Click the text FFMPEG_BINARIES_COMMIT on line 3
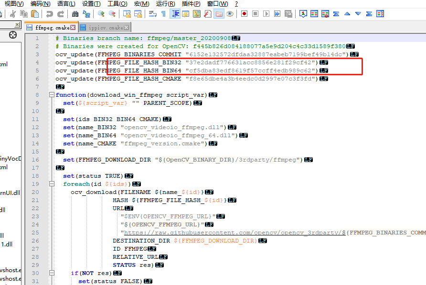This screenshot has width=426, height=285. (x=139, y=54)
